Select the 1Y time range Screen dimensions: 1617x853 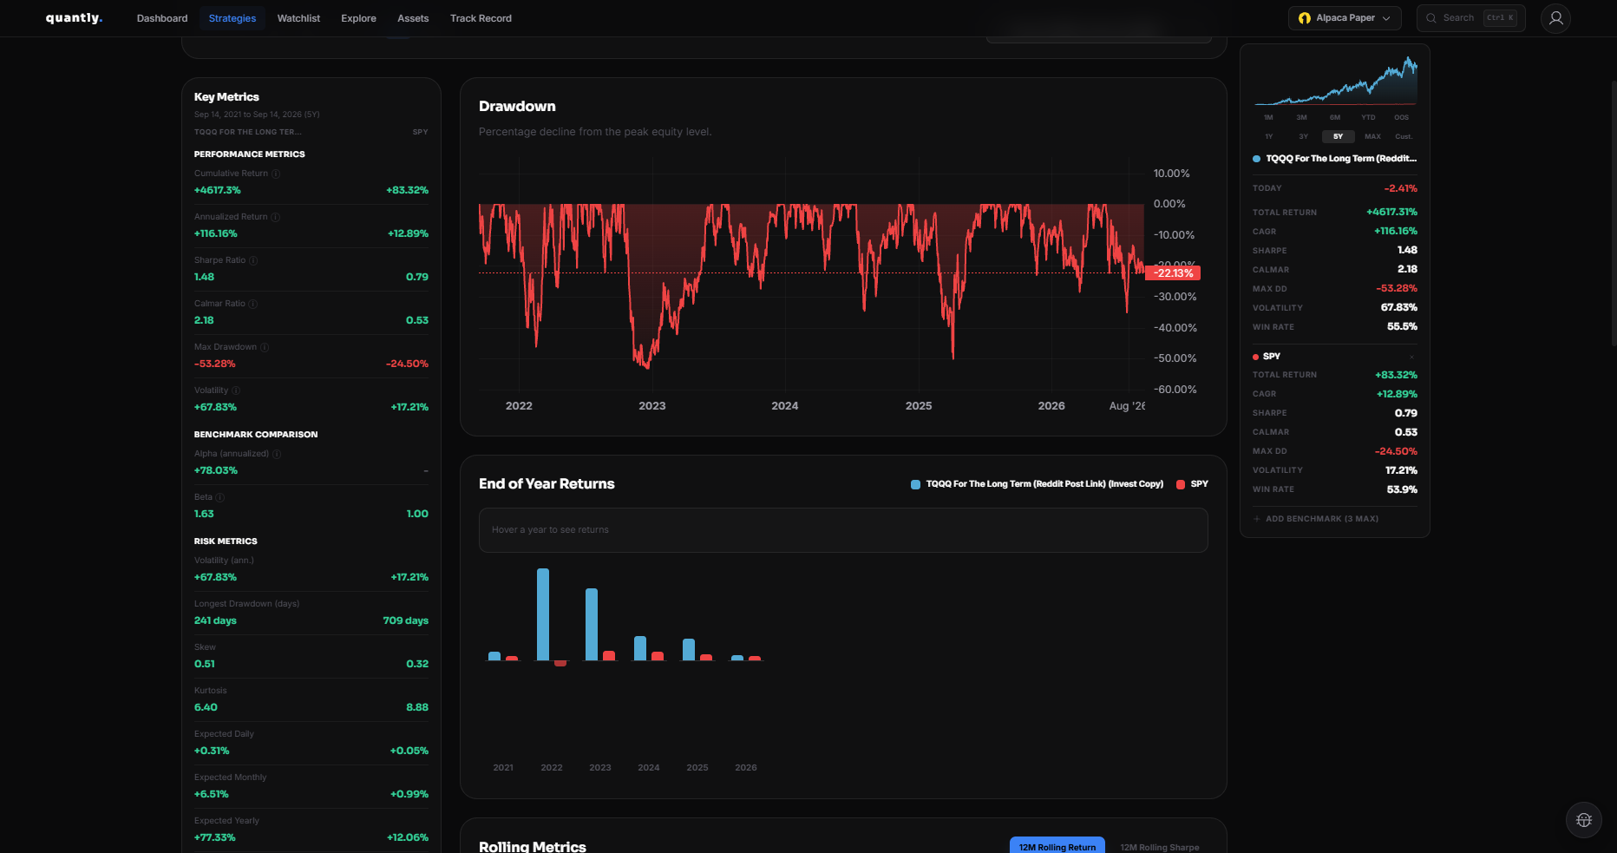click(1268, 136)
